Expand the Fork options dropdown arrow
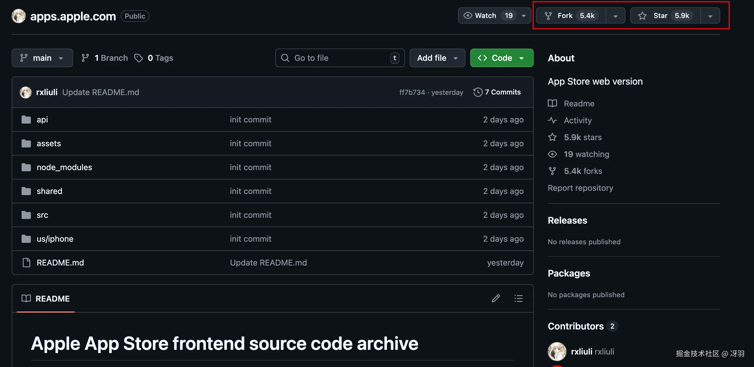 (x=615, y=16)
